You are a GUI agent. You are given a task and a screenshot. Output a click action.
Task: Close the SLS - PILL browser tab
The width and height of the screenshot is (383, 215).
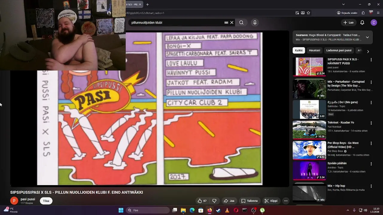click(140, 4)
